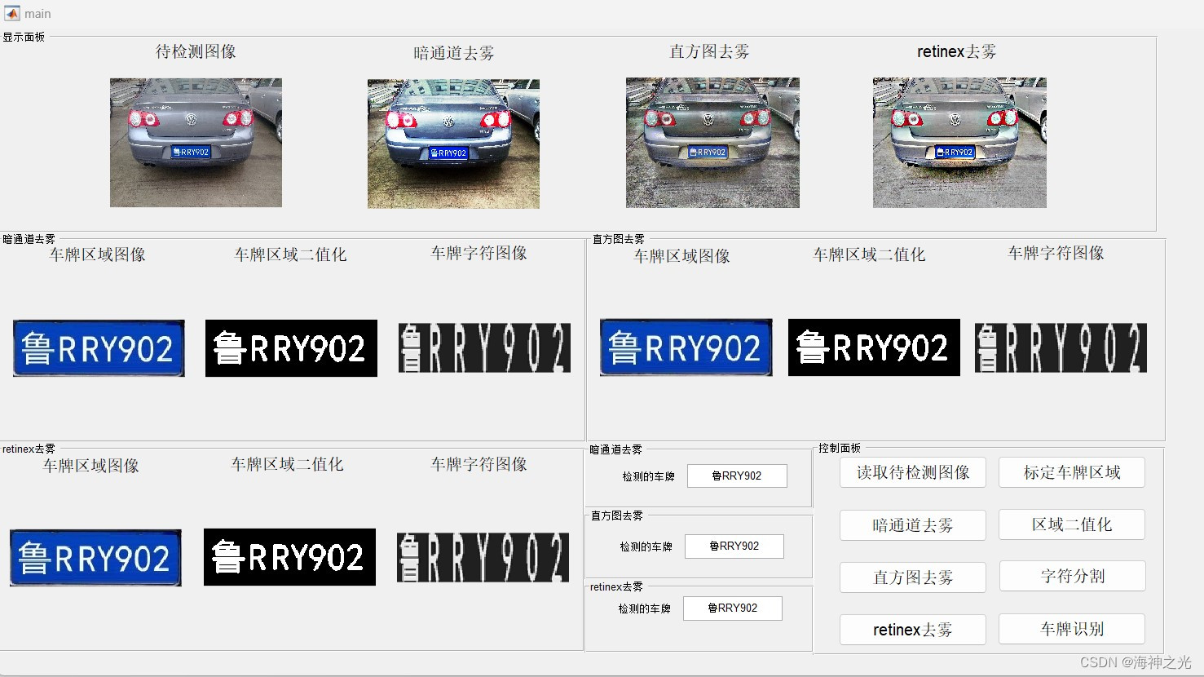Click the 暗通道去雾 heading above the second car image

point(453,53)
